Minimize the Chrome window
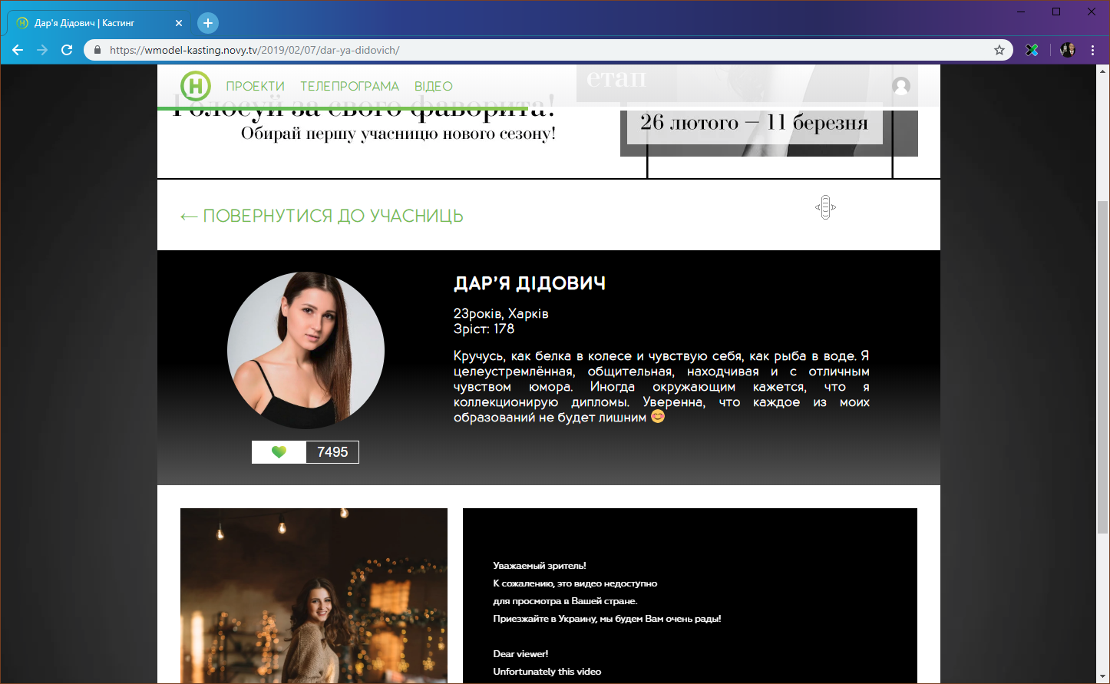 [x=1021, y=12]
